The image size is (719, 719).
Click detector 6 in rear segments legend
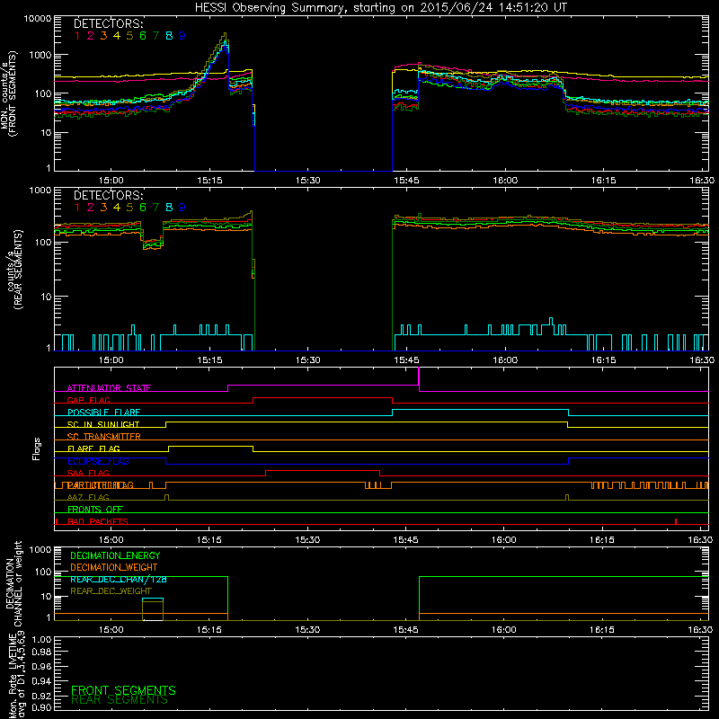click(143, 208)
